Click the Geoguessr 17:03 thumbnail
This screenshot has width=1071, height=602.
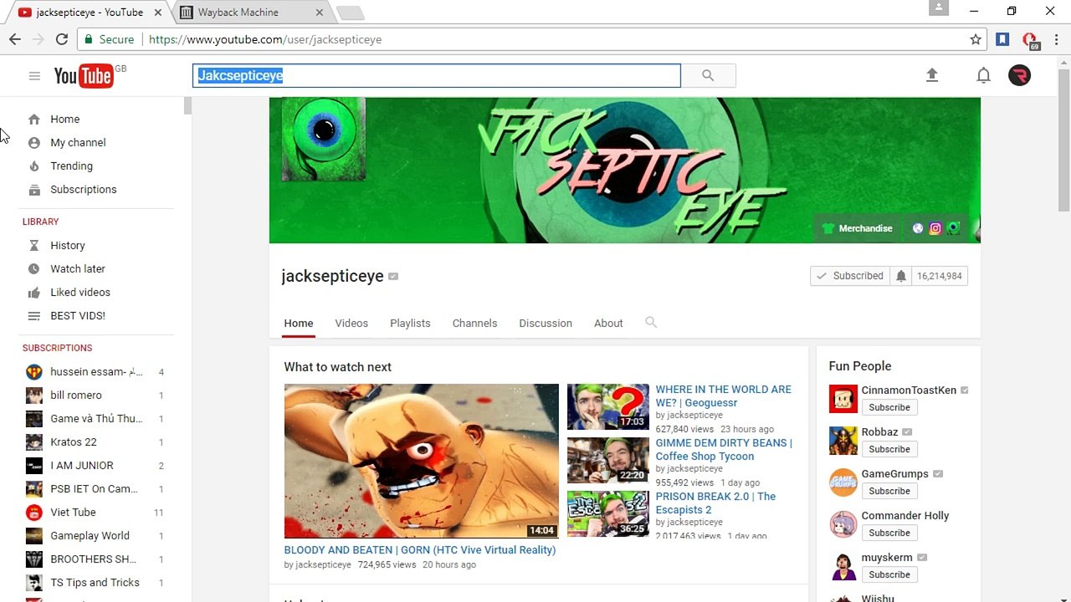608,406
